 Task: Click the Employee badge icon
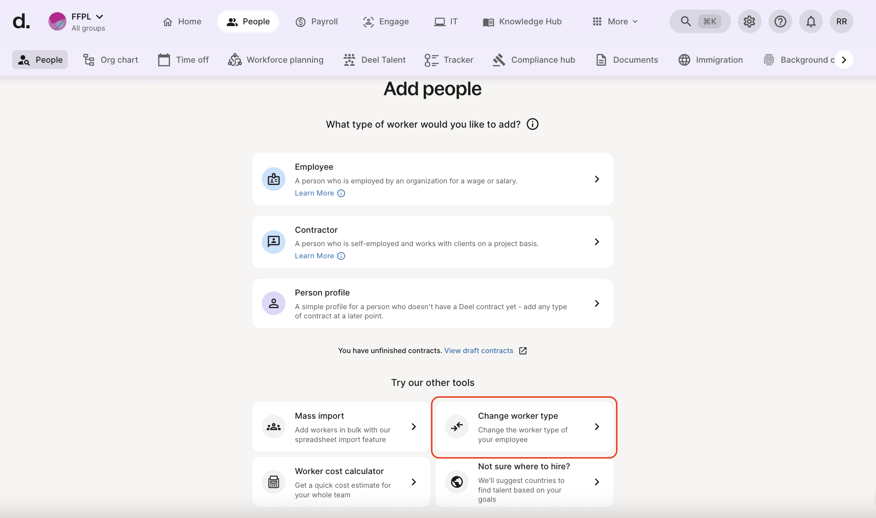274,179
